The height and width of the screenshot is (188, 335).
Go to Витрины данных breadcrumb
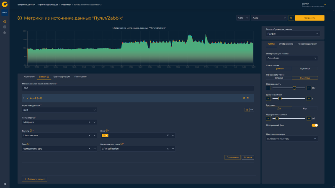26,5
